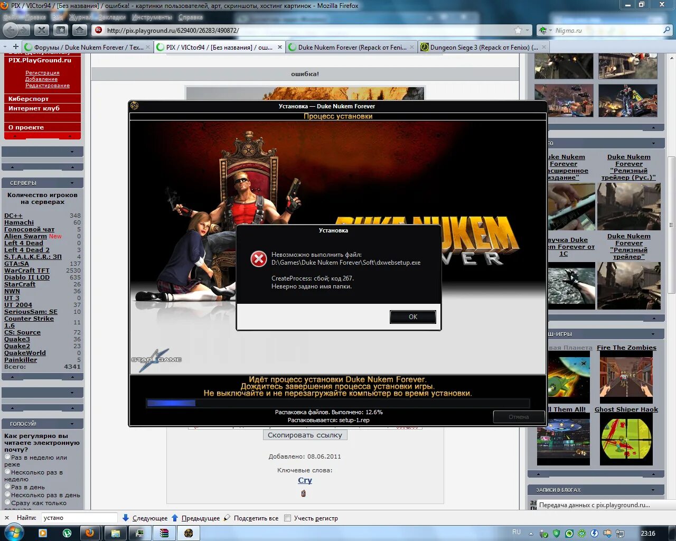Select 'Несколько раз в неделю' radio option
This screenshot has height=541, width=676.
7,472
